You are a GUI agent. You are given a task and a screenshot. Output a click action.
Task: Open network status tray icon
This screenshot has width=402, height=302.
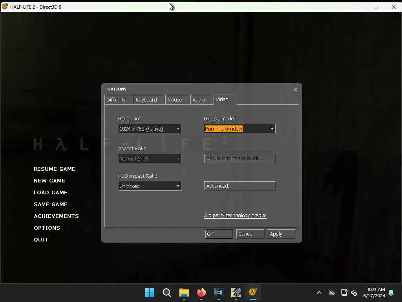[344, 293]
